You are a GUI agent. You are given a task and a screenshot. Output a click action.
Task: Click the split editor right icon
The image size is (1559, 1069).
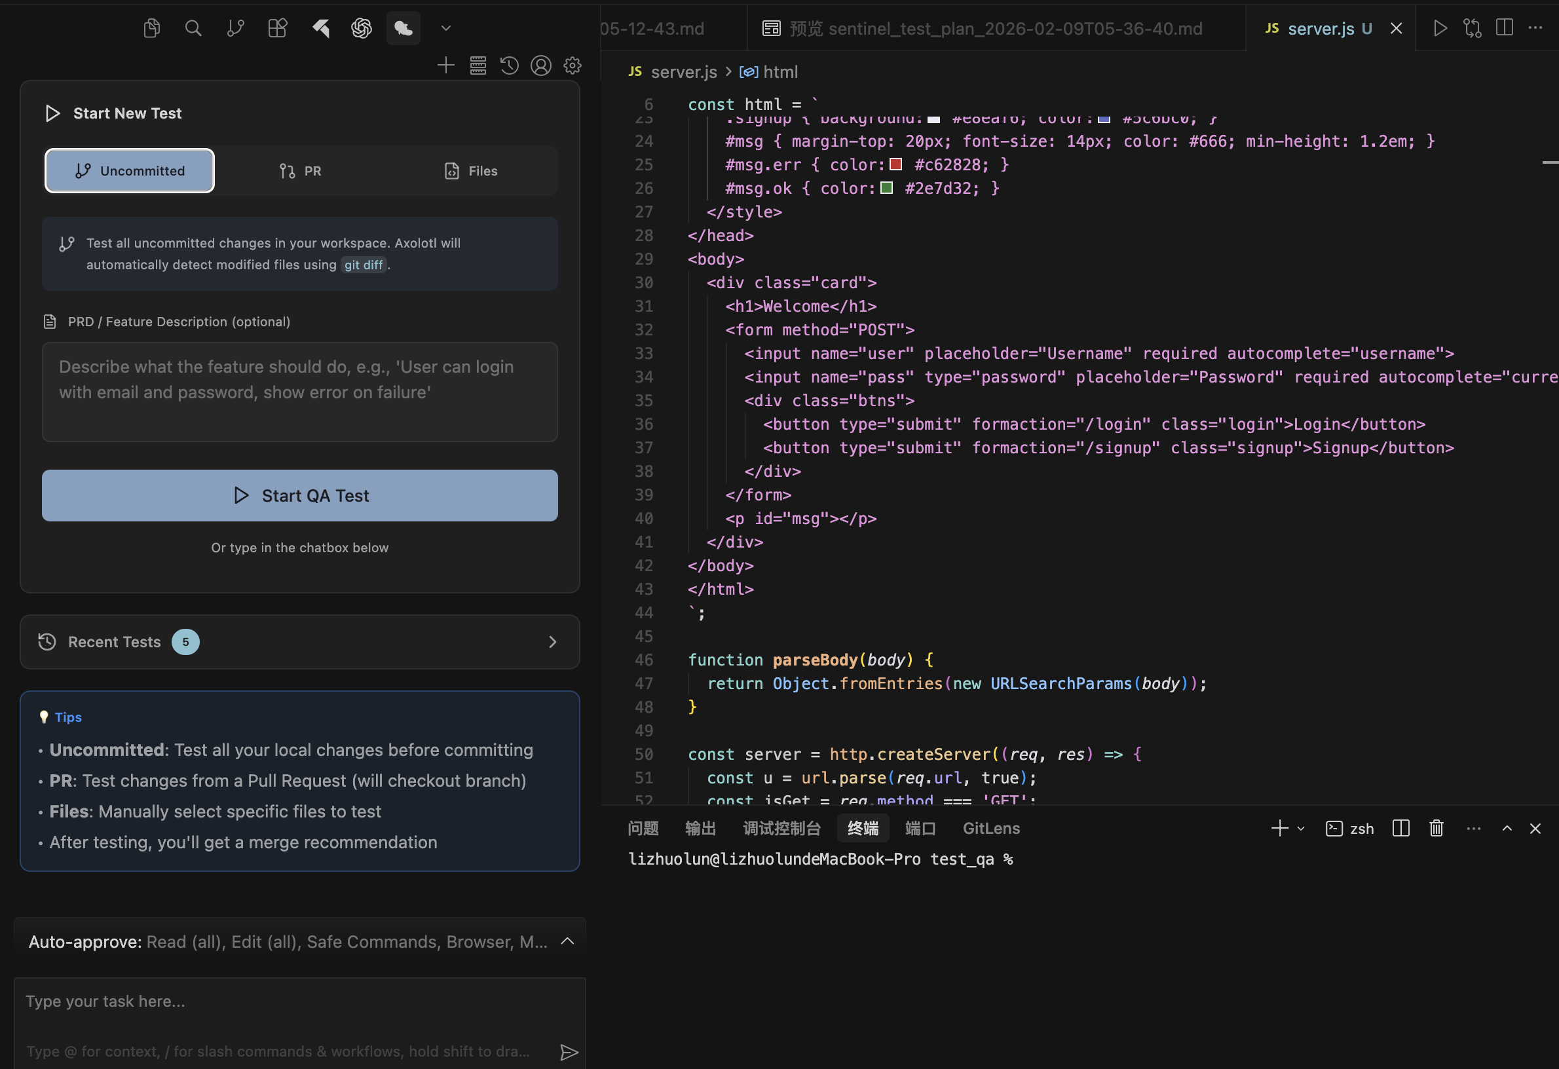(1505, 28)
